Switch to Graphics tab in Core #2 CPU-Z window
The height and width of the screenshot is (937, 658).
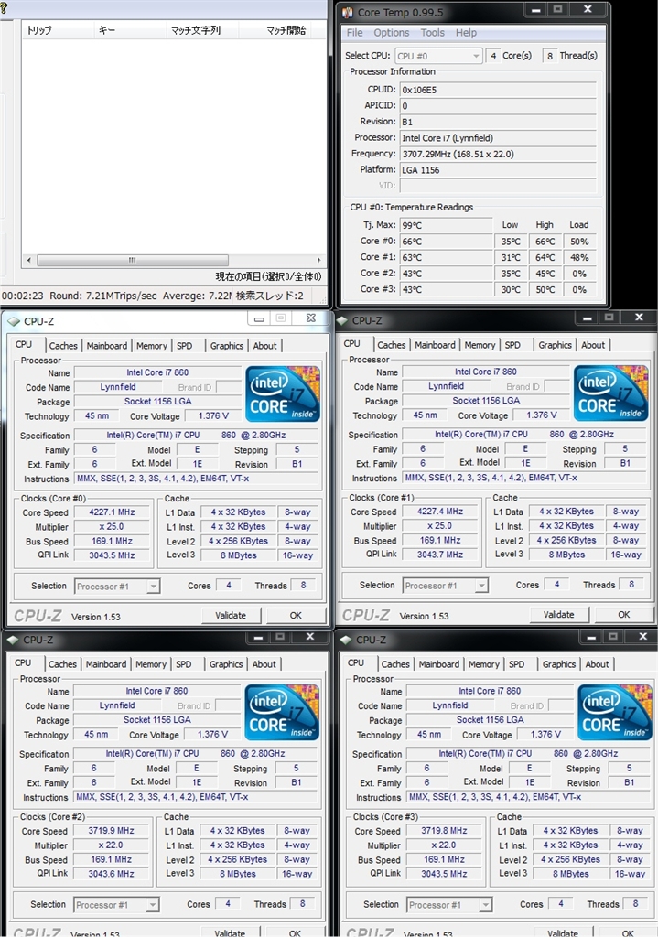point(226,664)
